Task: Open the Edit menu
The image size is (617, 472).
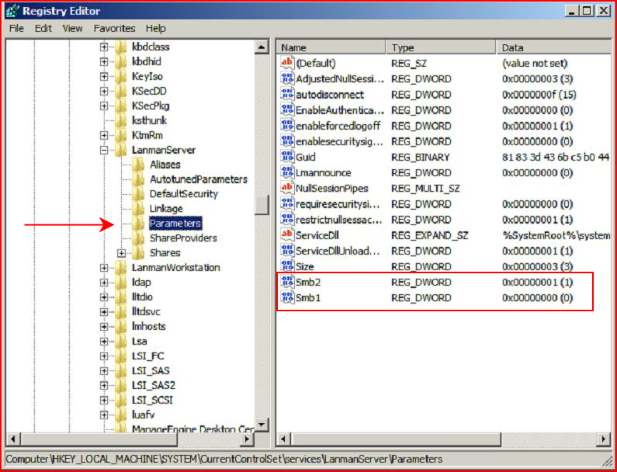Action: coord(43,29)
